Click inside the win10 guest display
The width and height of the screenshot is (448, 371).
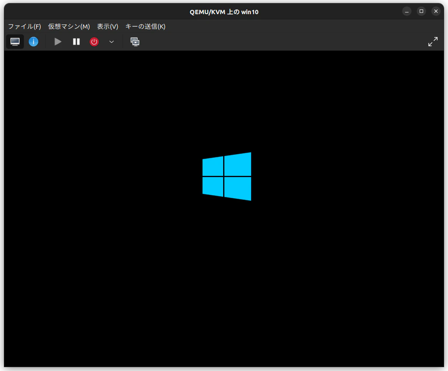point(224,209)
